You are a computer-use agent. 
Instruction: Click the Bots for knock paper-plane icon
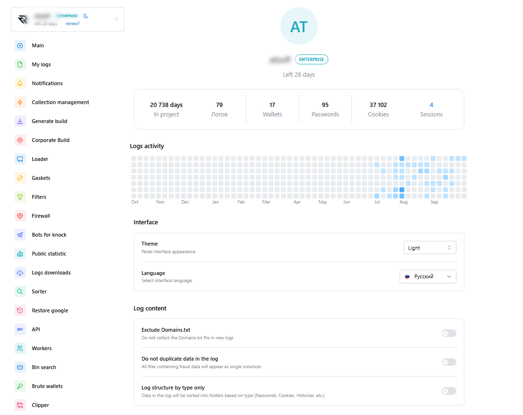(20, 235)
